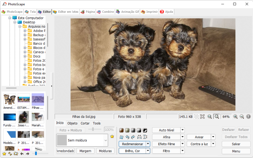Click the Brilho, Cor button

[133, 151]
